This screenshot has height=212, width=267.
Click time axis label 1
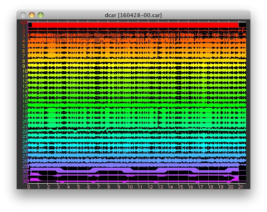click(x=39, y=187)
